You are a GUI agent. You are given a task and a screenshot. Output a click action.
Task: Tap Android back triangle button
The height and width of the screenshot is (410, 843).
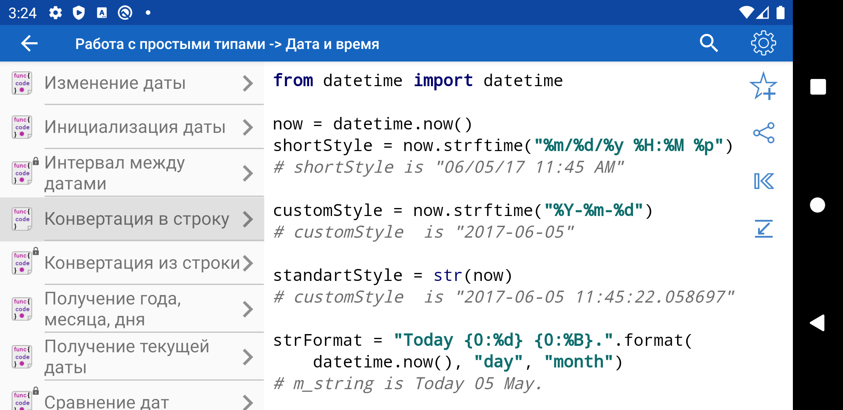817,323
